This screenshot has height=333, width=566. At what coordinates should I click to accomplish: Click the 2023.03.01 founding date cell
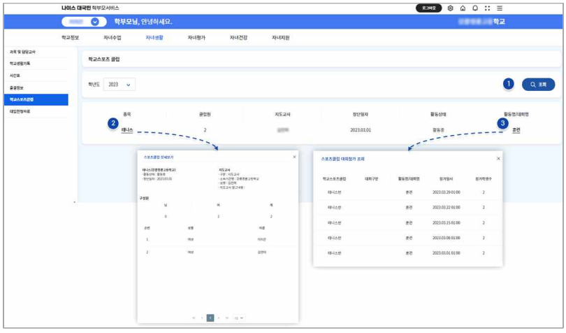click(x=361, y=130)
